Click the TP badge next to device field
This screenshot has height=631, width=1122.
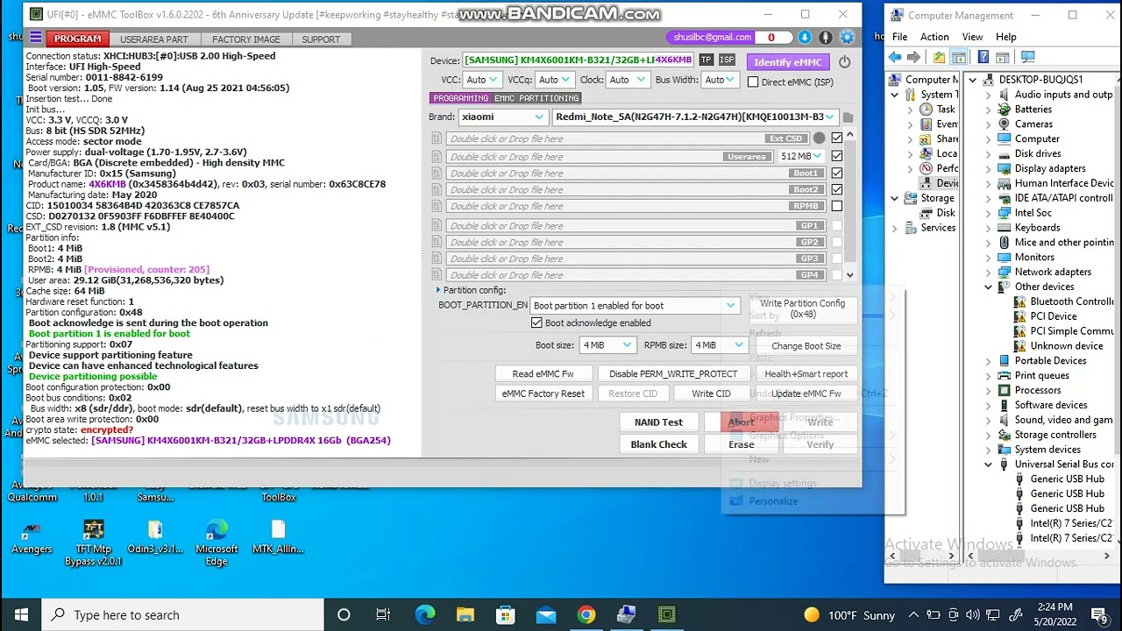pos(706,60)
